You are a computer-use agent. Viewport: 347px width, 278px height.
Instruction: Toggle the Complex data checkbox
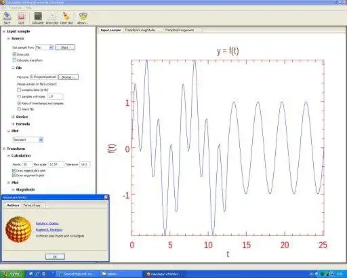19,90
